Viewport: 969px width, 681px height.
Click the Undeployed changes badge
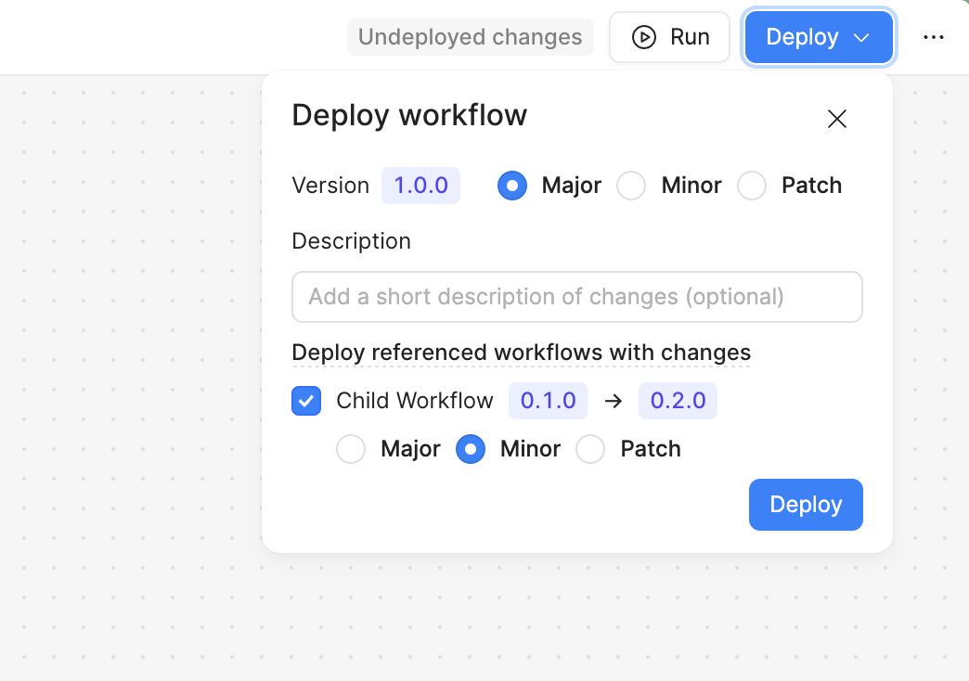click(470, 37)
